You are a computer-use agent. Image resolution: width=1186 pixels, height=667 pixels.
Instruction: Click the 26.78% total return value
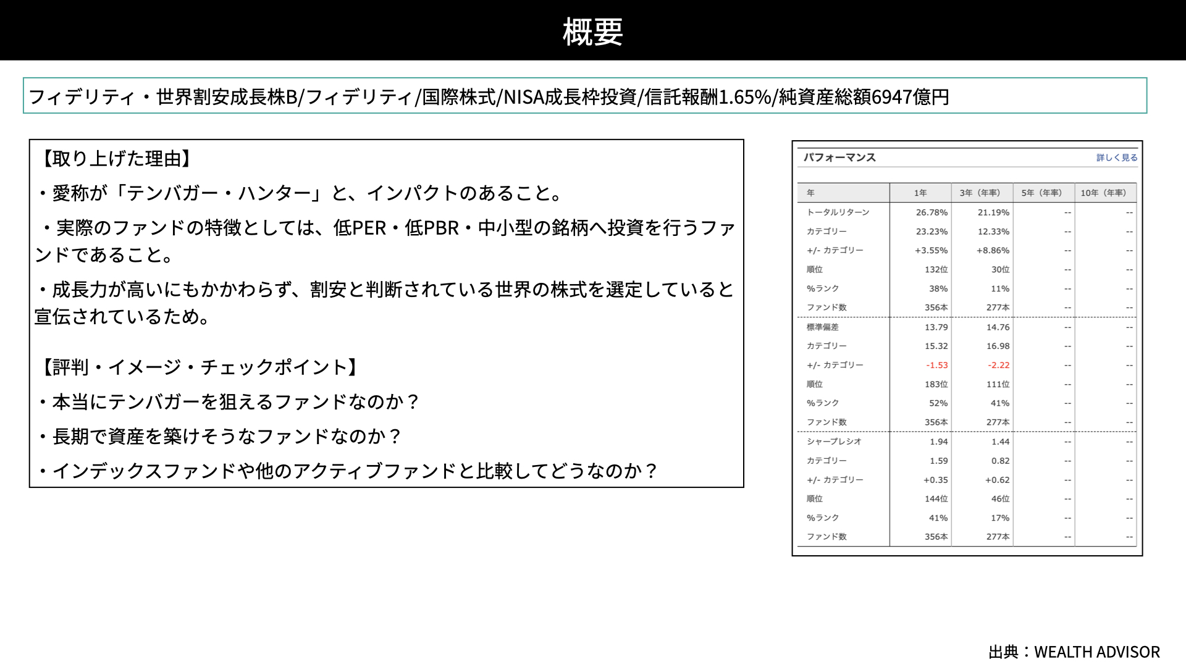point(932,212)
